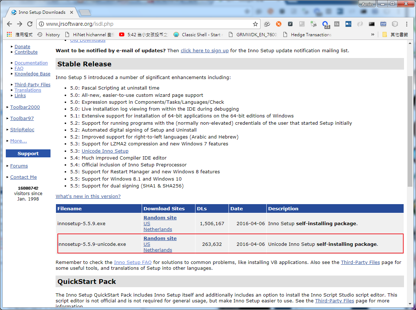The height and width of the screenshot is (310, 416).
Task: Open the Classic Shell bookmark
Action: point(198,35)
